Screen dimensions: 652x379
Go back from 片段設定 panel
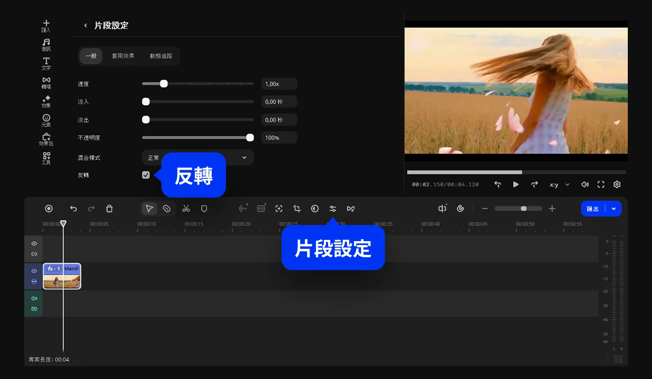(86, 25)
